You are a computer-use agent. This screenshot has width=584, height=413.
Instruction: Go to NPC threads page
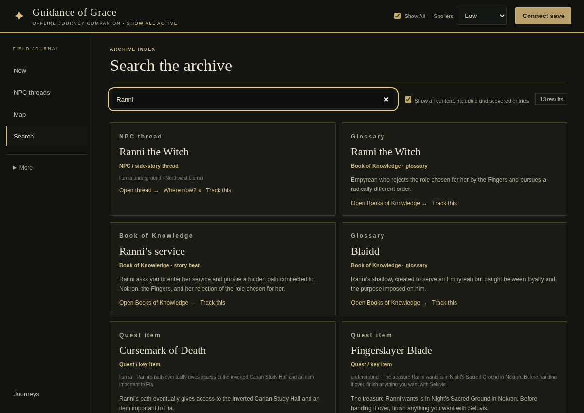[47, 92]
